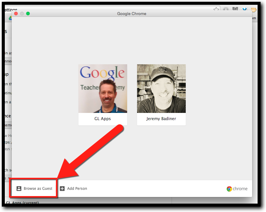Click the QR code extension icon in background browser
The width and height of the screenshot is (266, 212).
[235, 9]
